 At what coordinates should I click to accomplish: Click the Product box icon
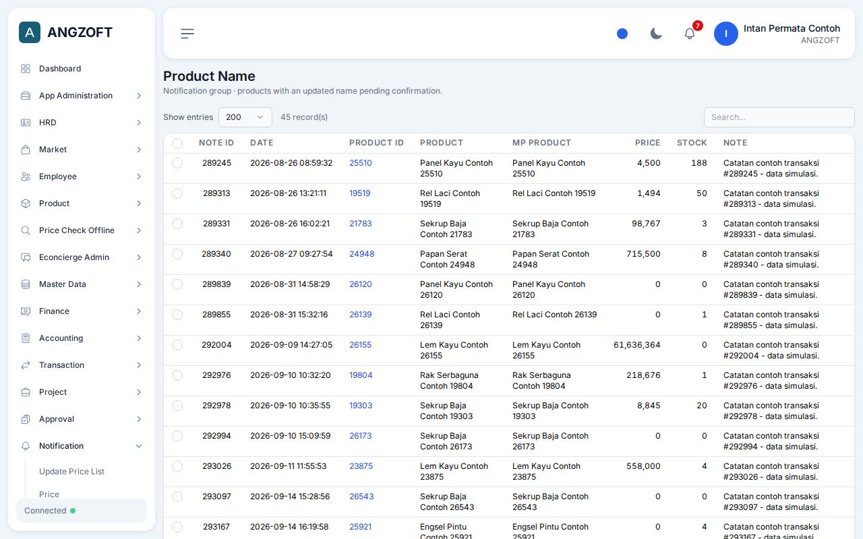click(x=26, y=203)
